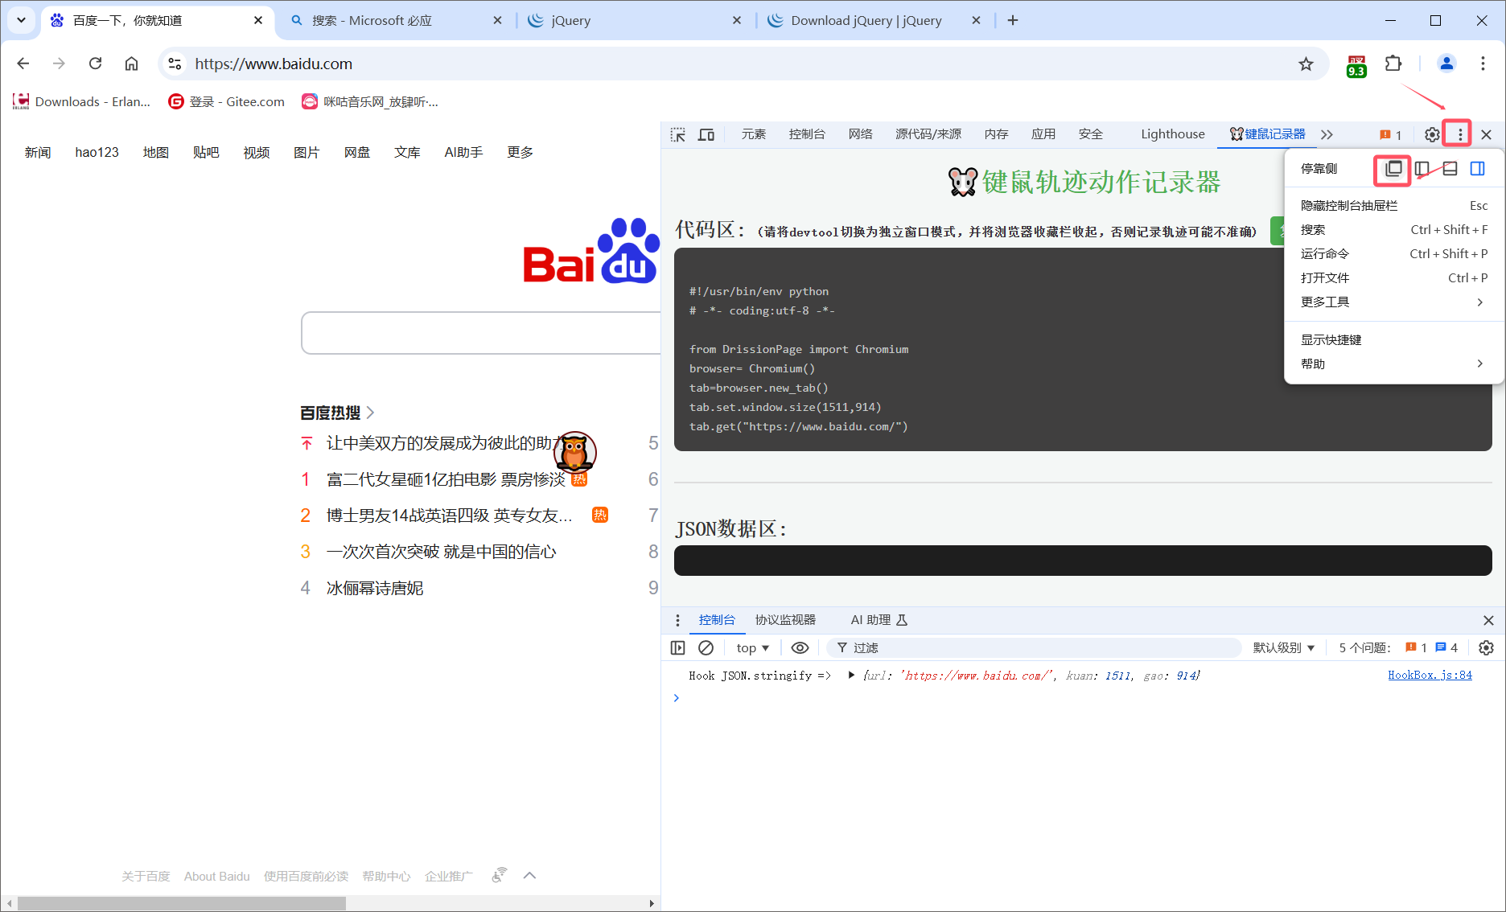
Task: Open hao123 link
Action: pyautogui.click(x=97, y=152)
